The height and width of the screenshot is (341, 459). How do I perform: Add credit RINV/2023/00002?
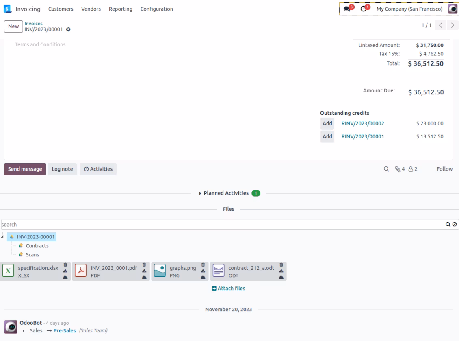327,123
